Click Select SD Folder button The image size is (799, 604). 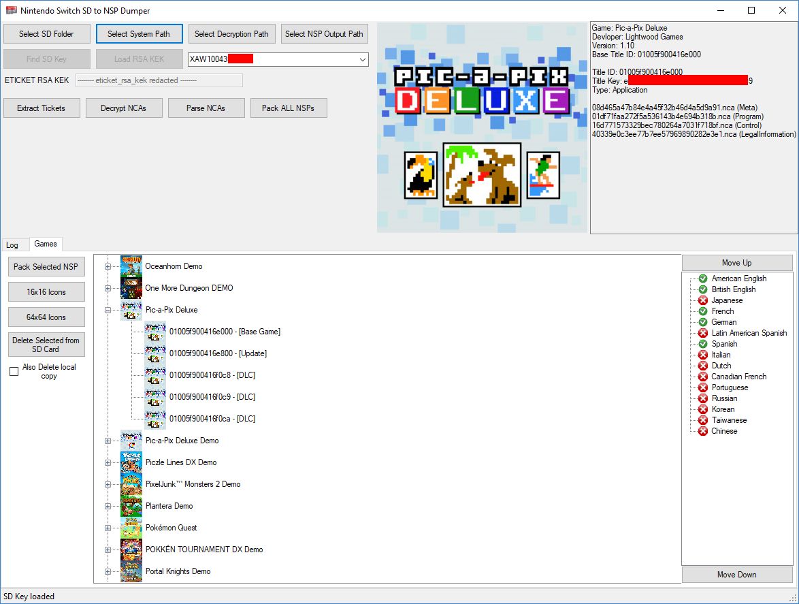tap(47, 34)
